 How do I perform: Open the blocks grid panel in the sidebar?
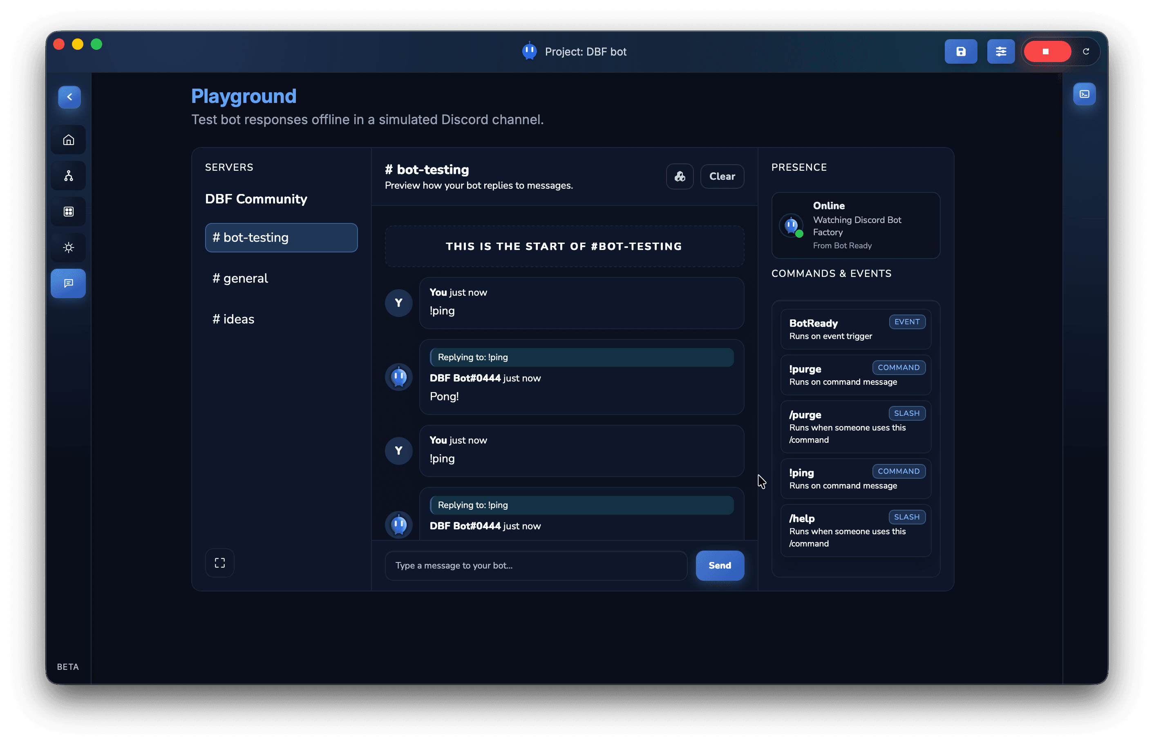pos(68,212)
